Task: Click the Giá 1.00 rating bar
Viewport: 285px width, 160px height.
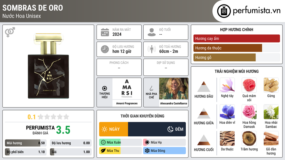Action: pos(71,152)
